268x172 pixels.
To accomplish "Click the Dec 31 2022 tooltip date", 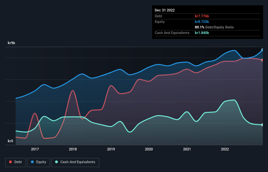I will tap(165, 10).
